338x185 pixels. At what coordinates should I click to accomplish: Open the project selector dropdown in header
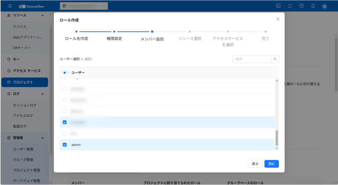click(84, 6)
